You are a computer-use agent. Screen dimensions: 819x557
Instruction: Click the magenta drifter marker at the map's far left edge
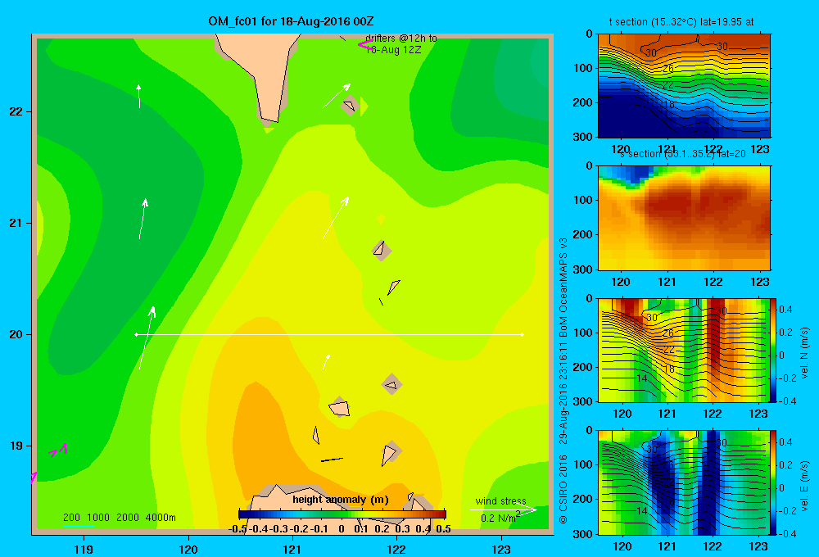[x=34, y=477]
